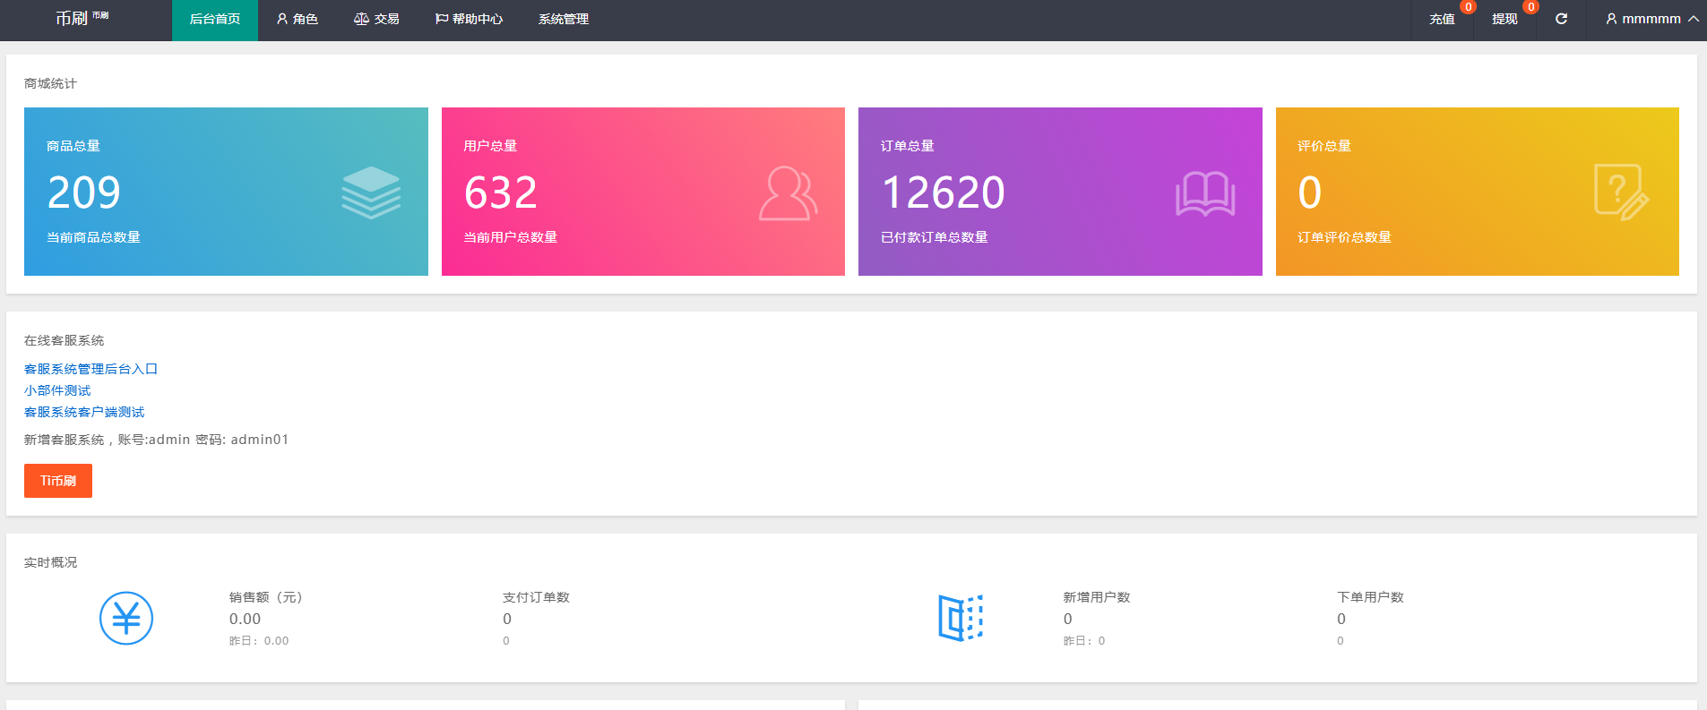Image resolution: width=1707 pixels, height=710 pixels.
Task: Open the 系统管理 menu
Action: pyautogui.click(x=564, y=19)
